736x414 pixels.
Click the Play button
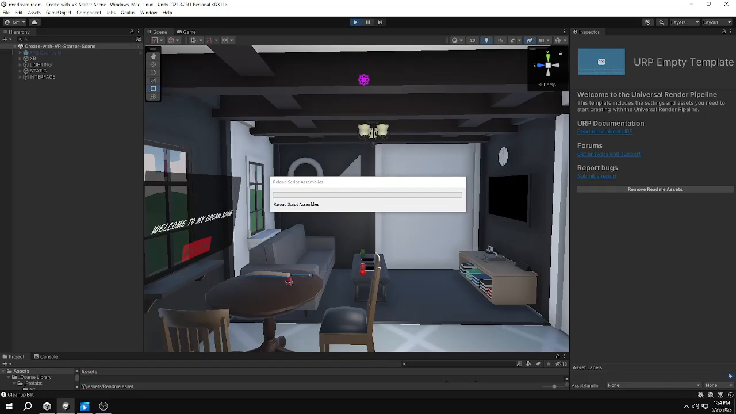(355, 22)
